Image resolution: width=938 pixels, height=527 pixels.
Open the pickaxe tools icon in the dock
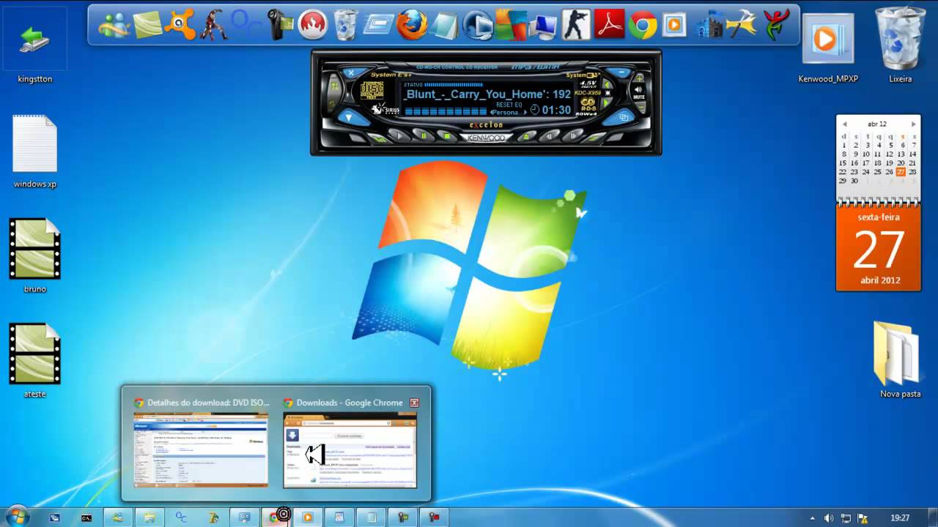pos(742,24)
